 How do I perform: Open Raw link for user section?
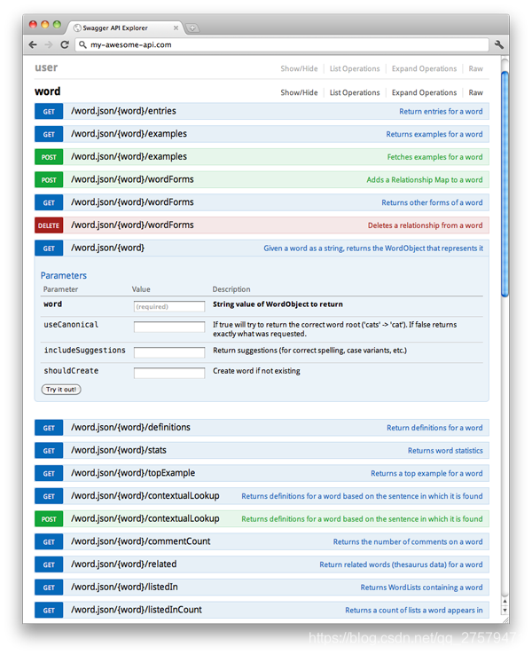(475, 68)
